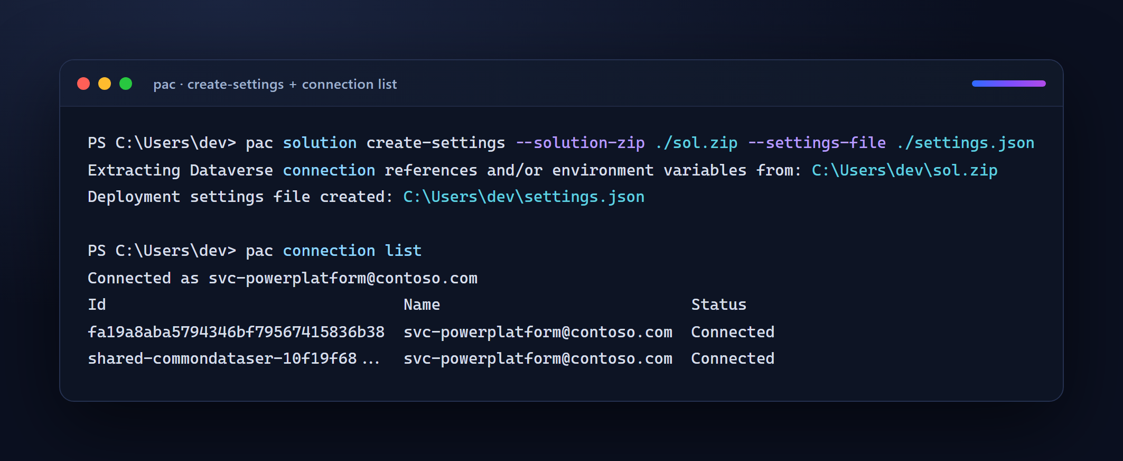
Task: Click the './sol.zip' argument
Action: coord(696,143)
